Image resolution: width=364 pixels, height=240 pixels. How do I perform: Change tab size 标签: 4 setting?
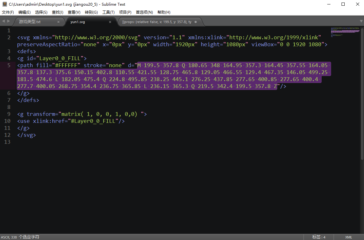coord(319,237)
